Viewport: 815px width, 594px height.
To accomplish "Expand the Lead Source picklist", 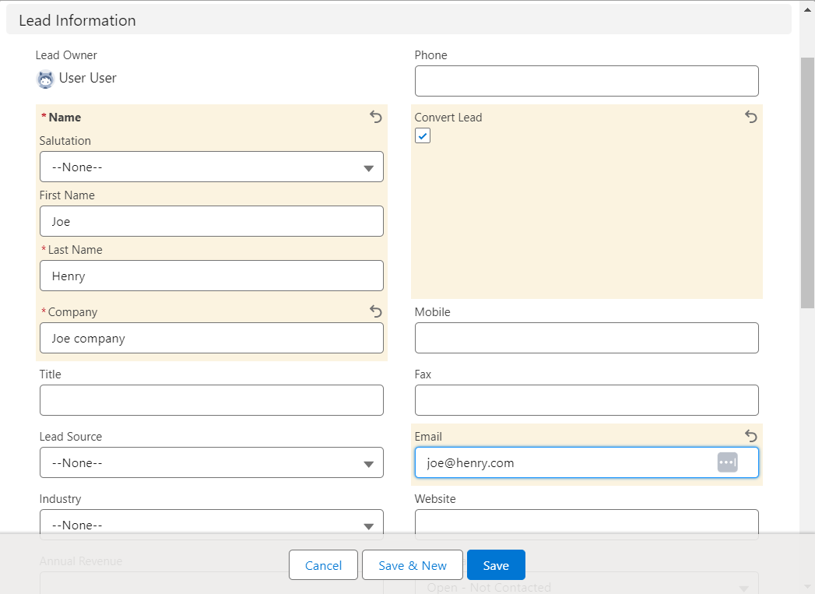I will click(211, 462).
